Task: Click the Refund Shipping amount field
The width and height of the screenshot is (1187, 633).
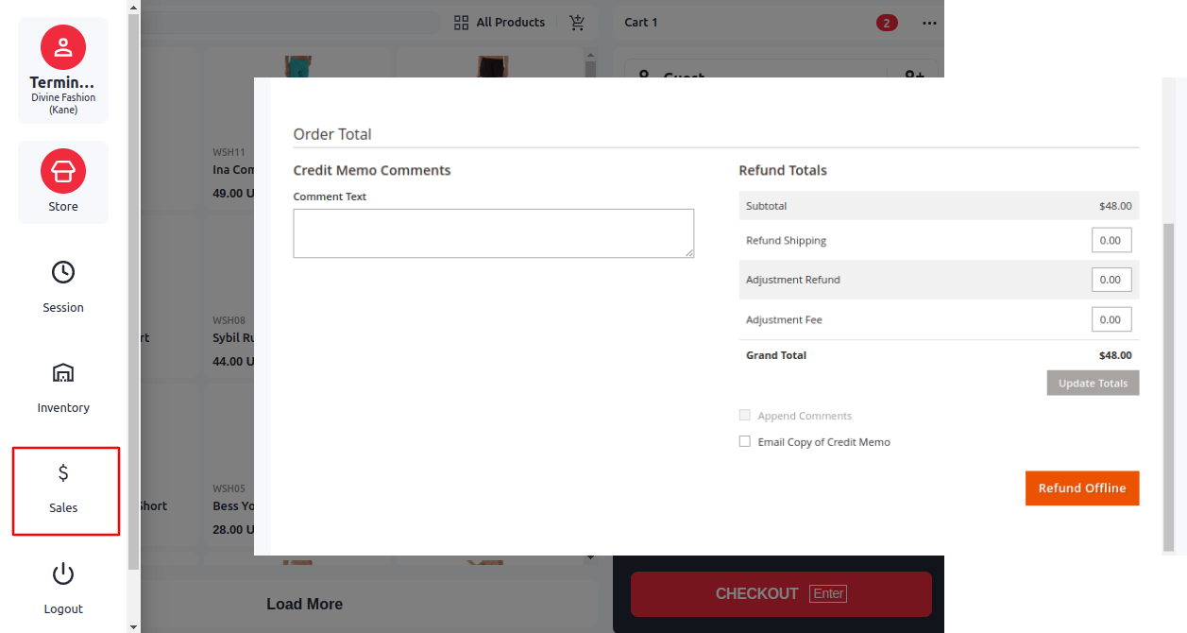Action: click(1111, 239)
